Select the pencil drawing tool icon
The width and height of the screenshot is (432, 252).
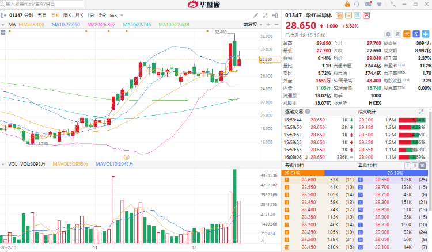pyautogui.click(x=256, y=16)
